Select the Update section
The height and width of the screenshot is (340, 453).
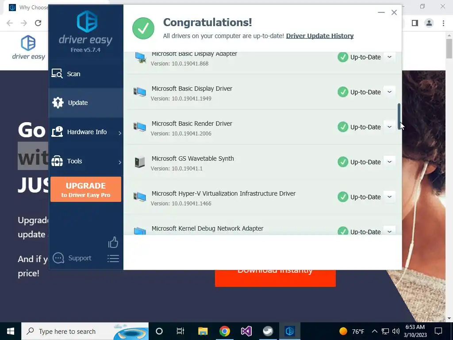pyautogui.click(x=86, y=103)
